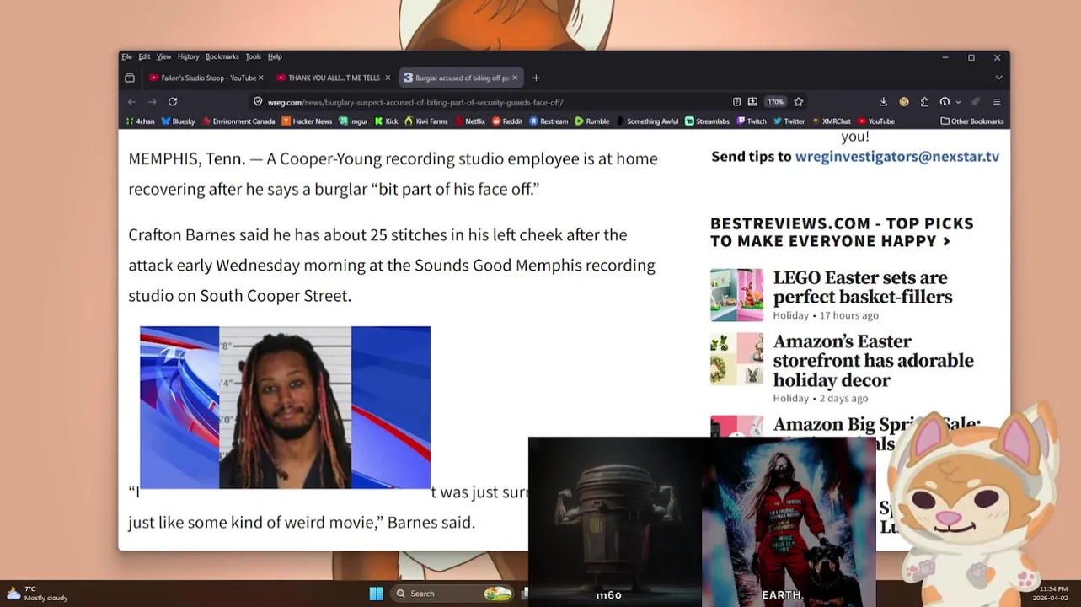
Task: Expand the Other Bookmarks folder
Action: [x=971, y=121]
